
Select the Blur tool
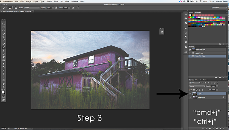click(x=4, y=64)
